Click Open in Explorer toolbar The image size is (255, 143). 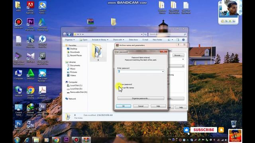(x=83, y=40)
